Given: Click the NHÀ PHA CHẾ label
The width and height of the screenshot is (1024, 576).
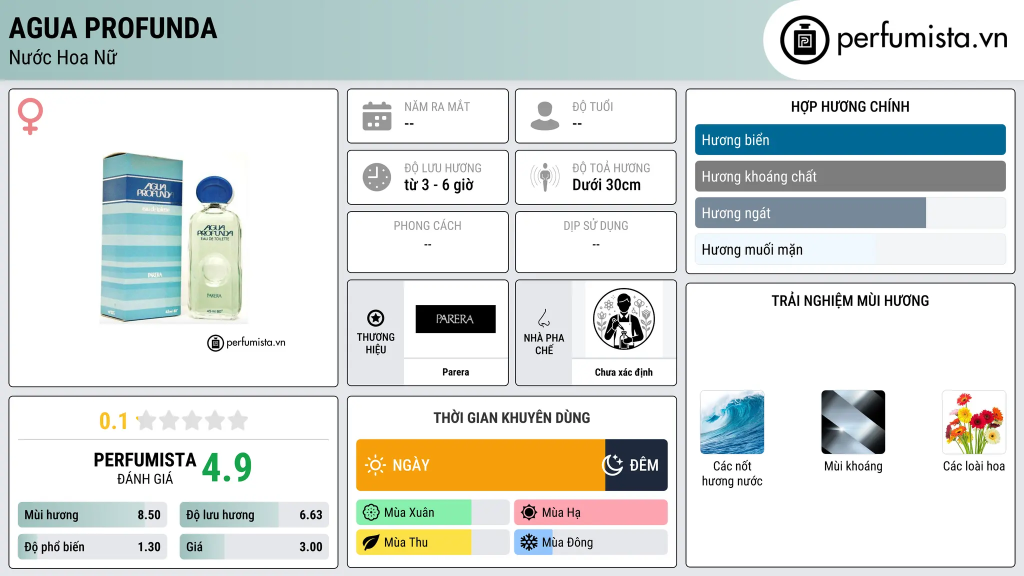Looking at the screenshot, I should tap(544, 344).
